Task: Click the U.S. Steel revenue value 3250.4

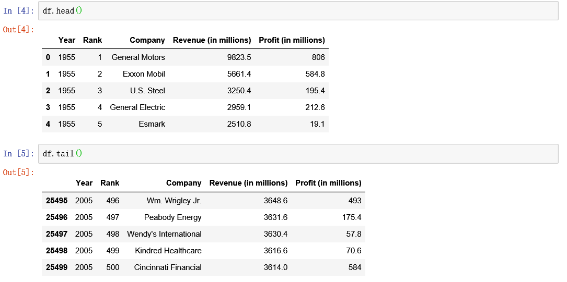Action: (239, 91)
